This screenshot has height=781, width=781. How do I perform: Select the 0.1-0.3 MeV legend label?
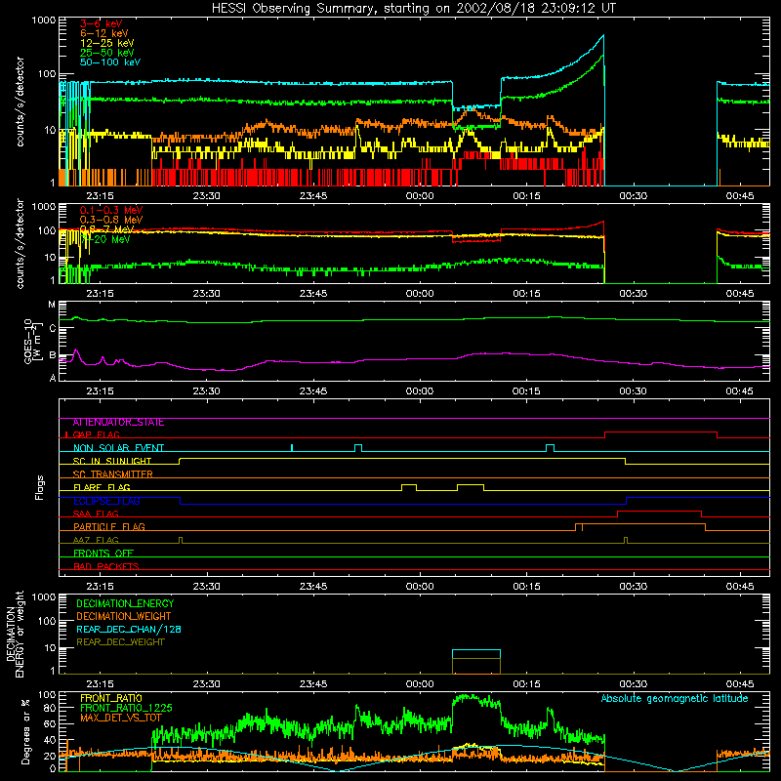pyautogui.click(x=111, y=210)
